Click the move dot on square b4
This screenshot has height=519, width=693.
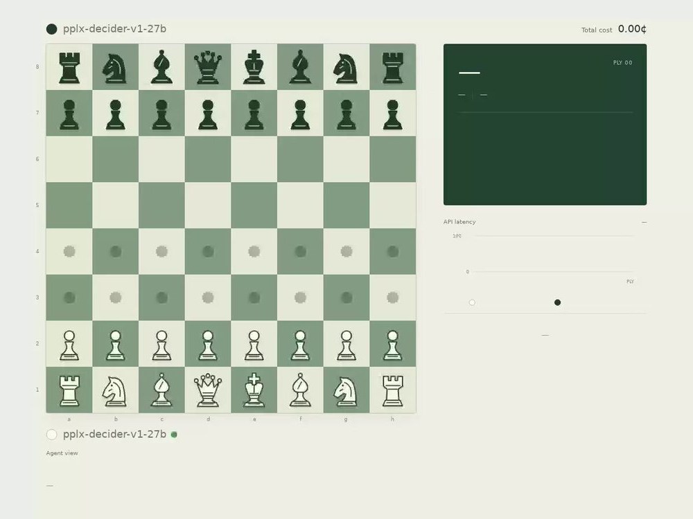115,252
